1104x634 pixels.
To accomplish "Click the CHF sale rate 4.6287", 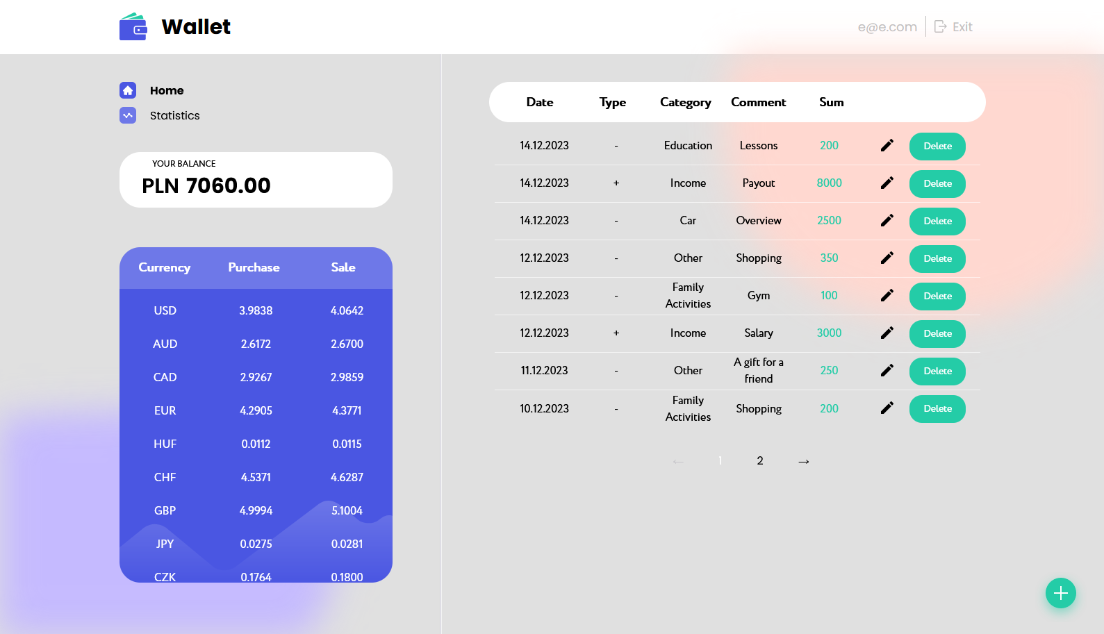I will coord(347,477).
